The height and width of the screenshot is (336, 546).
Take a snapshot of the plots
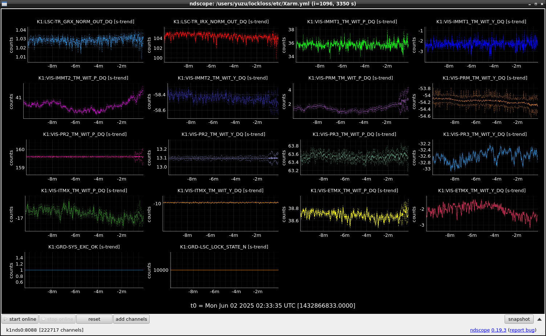click(519, 319)
